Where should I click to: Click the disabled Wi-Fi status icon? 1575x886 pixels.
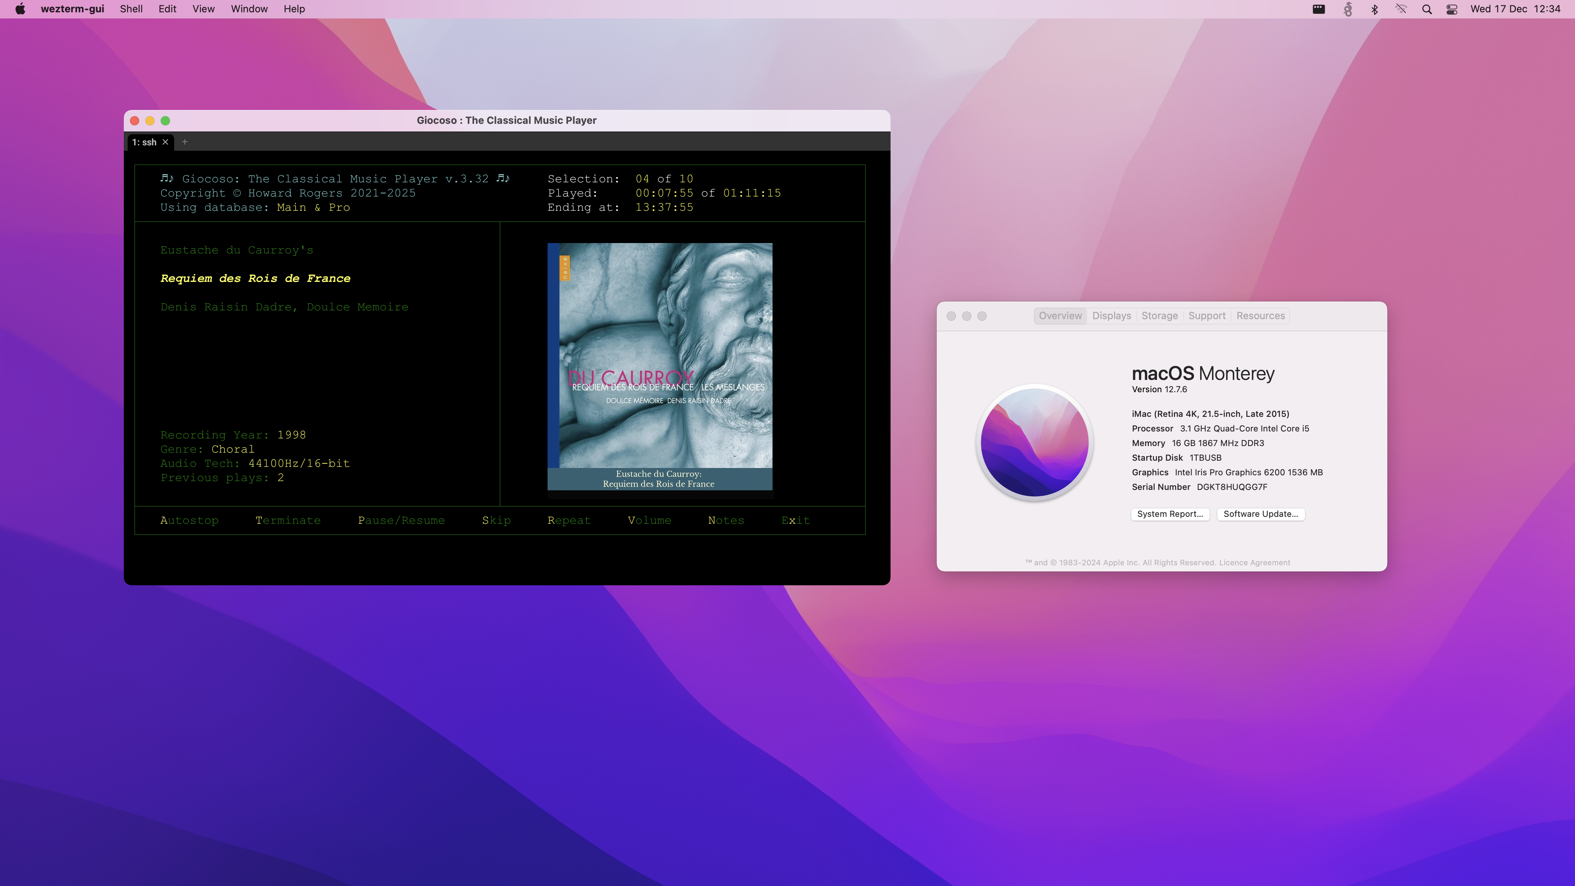point(1401,8)
